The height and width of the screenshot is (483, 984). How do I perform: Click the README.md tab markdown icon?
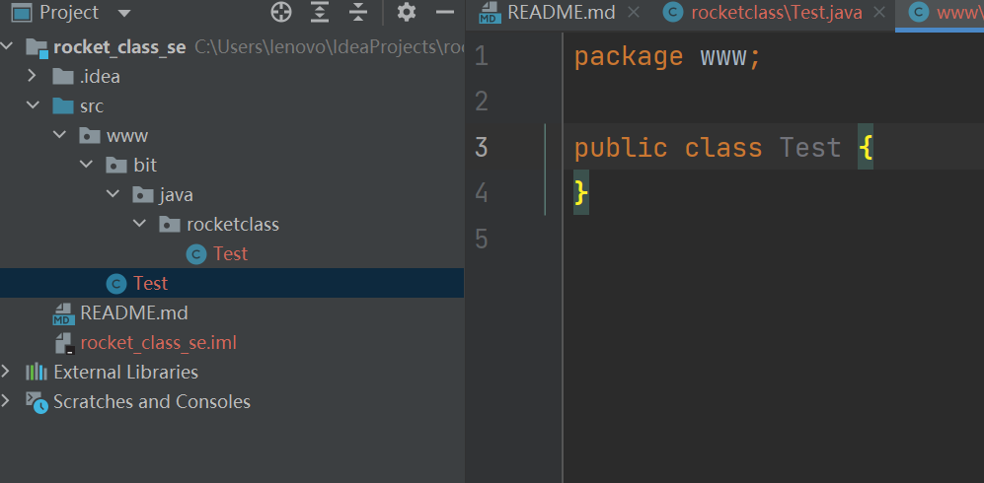pyautogui.click(x=490, y=13)
